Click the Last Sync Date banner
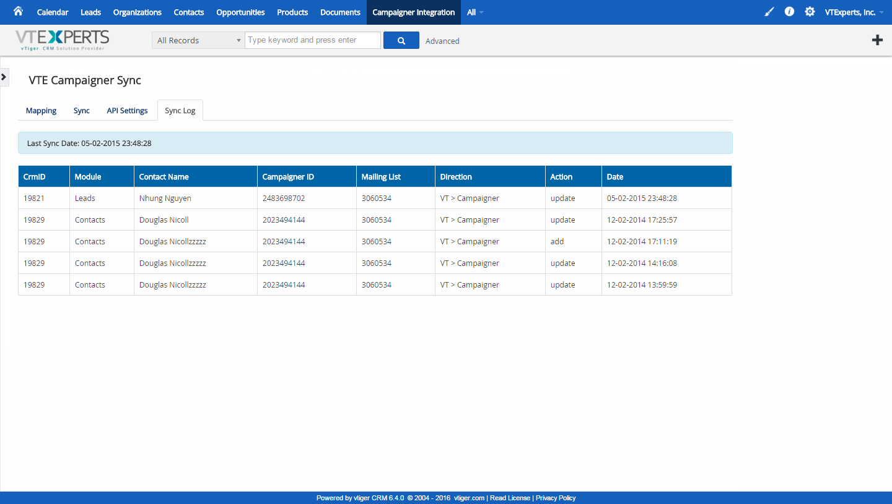 tap(375, 143)
